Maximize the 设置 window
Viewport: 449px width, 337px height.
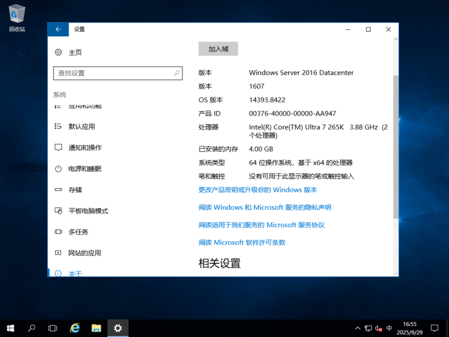click(x=368, y=29)
